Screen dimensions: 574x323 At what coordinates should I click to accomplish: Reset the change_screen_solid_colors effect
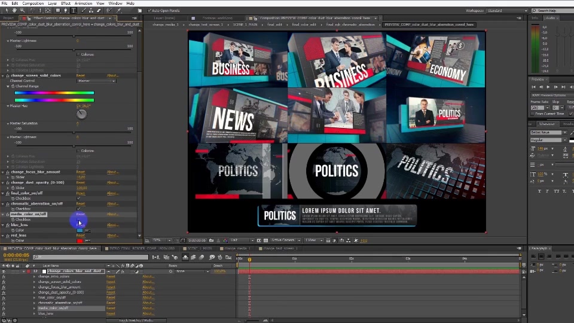[x=81, y=76]
